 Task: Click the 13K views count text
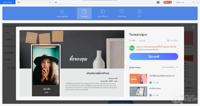click(157, 83)
